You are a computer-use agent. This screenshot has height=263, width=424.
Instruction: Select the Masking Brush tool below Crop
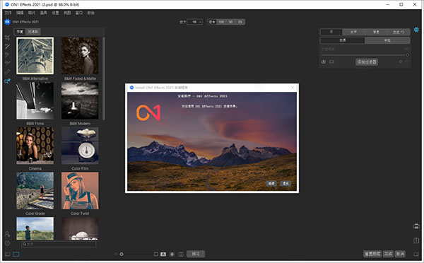pyautogui.click(x=7, y=46)
